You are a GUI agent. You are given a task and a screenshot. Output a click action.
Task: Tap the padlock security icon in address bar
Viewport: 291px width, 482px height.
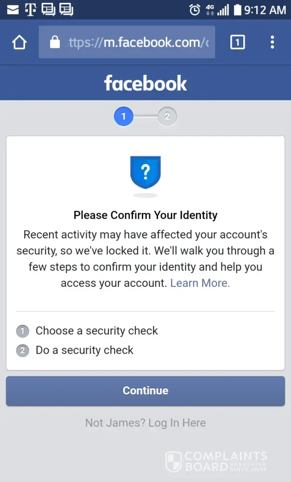(55, 42)
